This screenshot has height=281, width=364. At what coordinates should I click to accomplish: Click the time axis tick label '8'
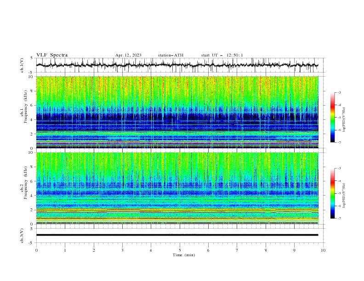[x=266, y=250]
